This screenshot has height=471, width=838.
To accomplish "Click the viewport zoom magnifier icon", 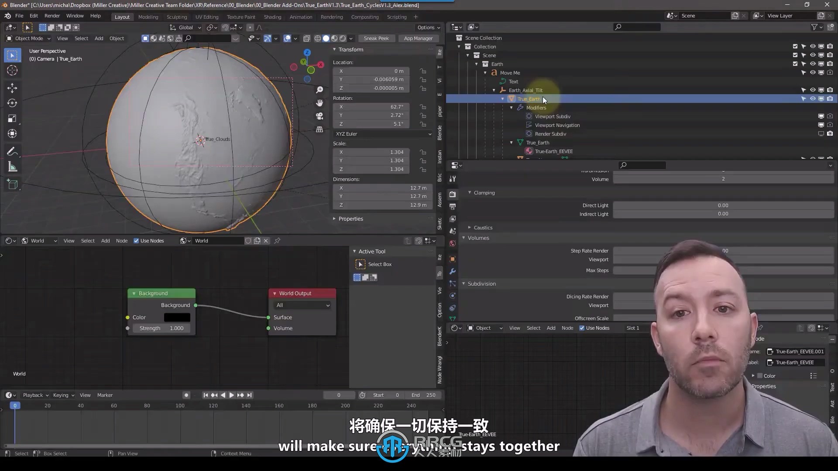I will tap(319, 89).
